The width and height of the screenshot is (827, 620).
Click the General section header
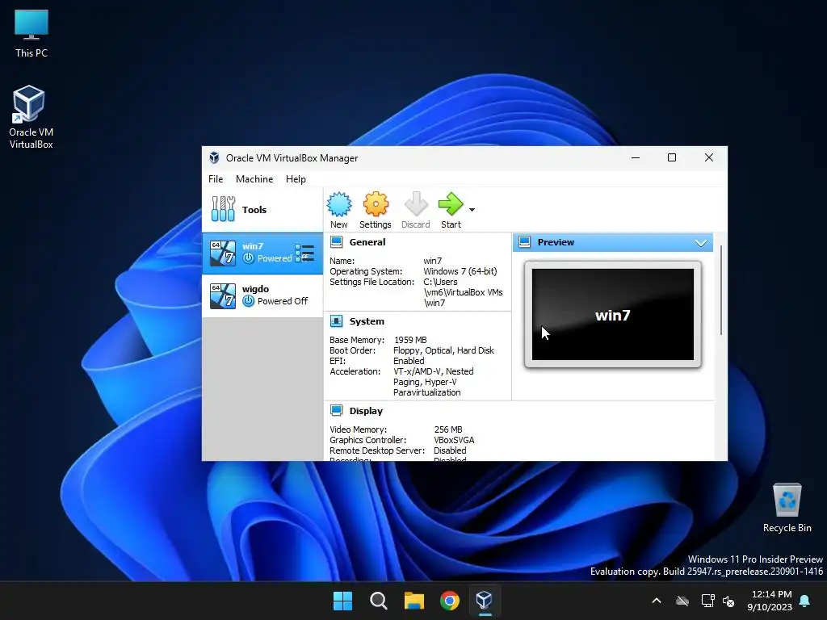pyautogui.click(x=367, y=242)
